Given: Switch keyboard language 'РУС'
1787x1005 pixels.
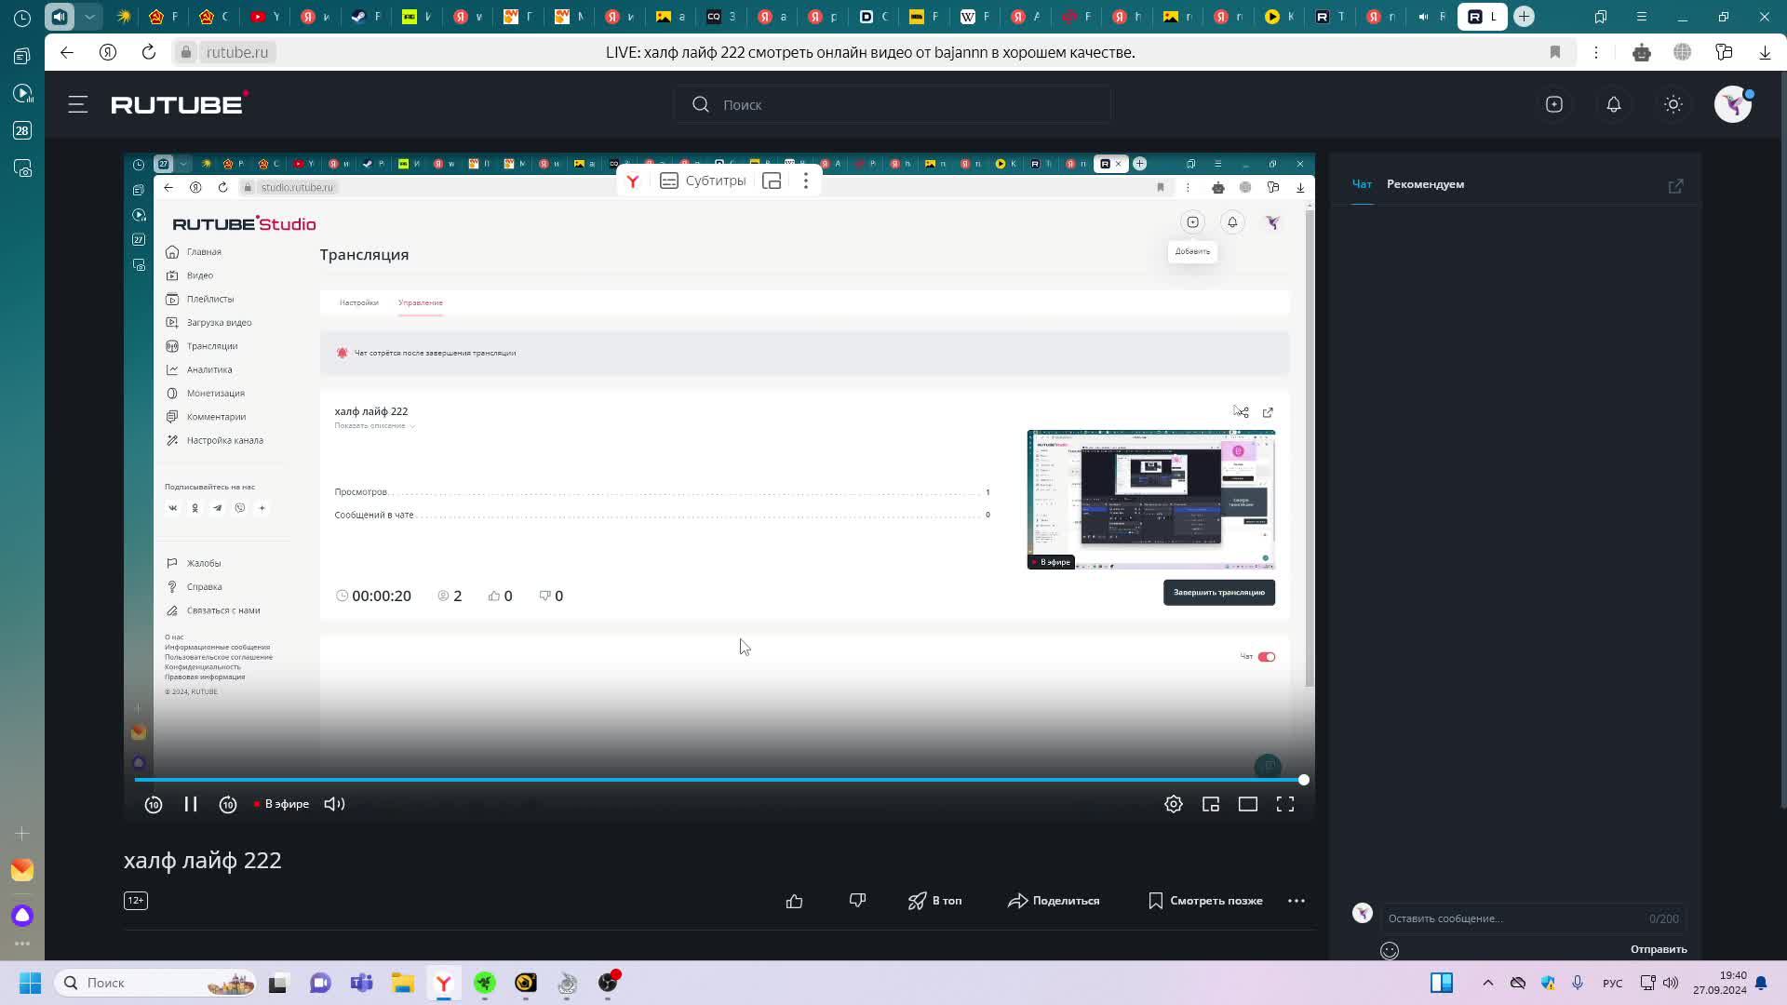Looking at the screenshot, I should pyautogui.click(x=1613, y=984).
